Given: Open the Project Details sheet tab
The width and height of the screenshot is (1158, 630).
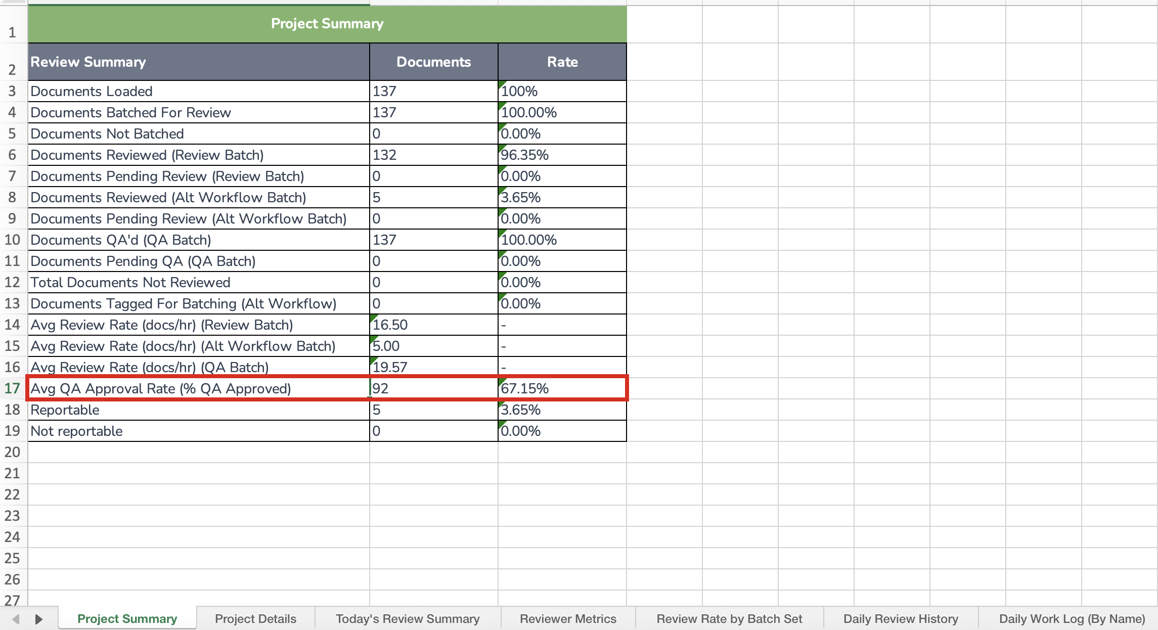Looking at the screenshot, I should (x=255, y=618).
